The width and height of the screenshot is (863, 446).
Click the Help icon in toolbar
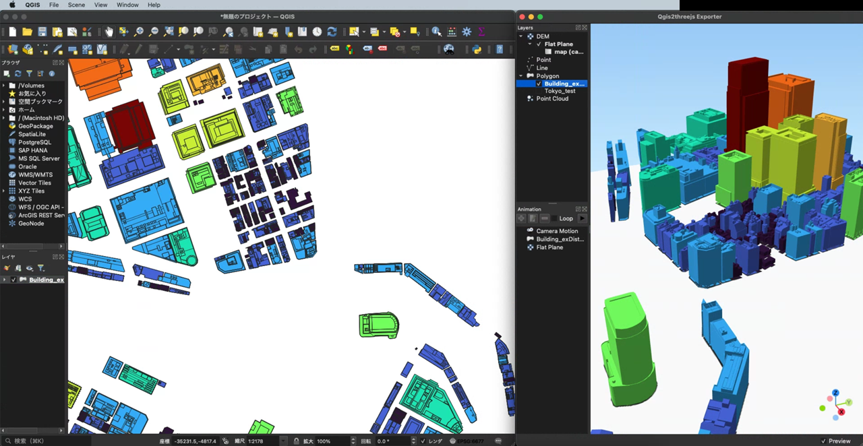click(x=500, y=49)
